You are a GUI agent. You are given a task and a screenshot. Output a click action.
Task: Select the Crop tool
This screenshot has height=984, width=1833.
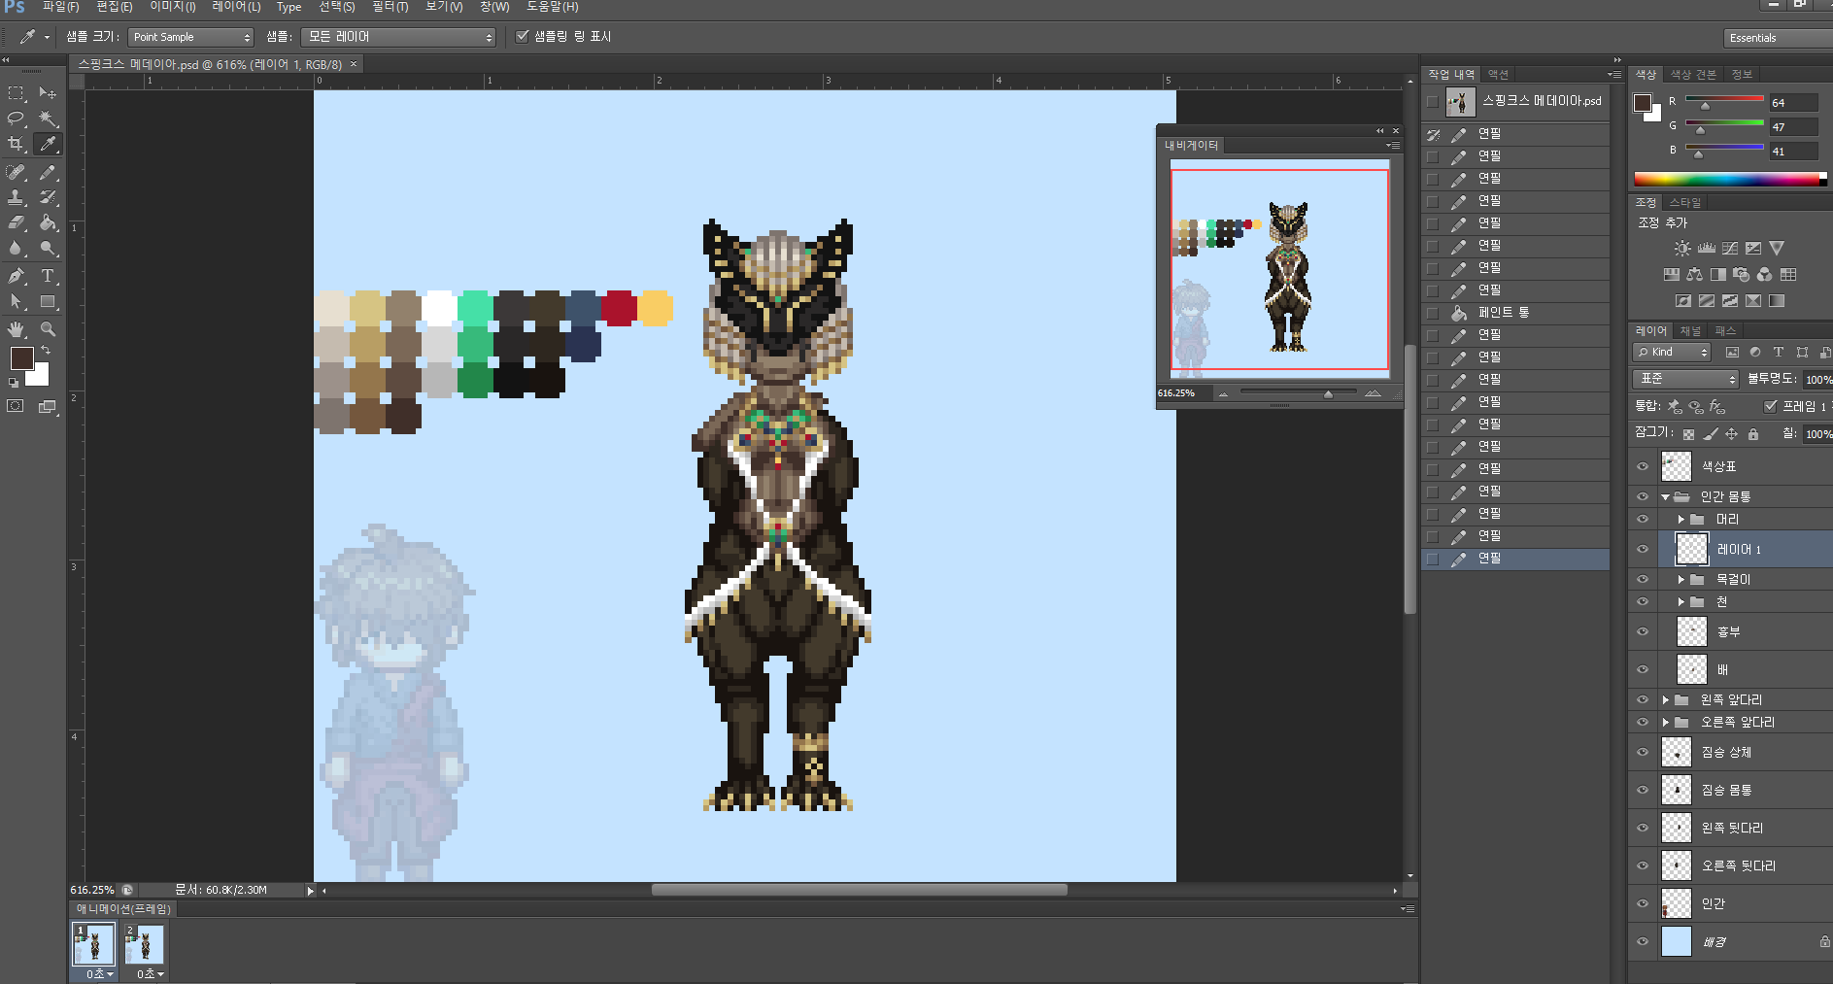pos(16,144)
